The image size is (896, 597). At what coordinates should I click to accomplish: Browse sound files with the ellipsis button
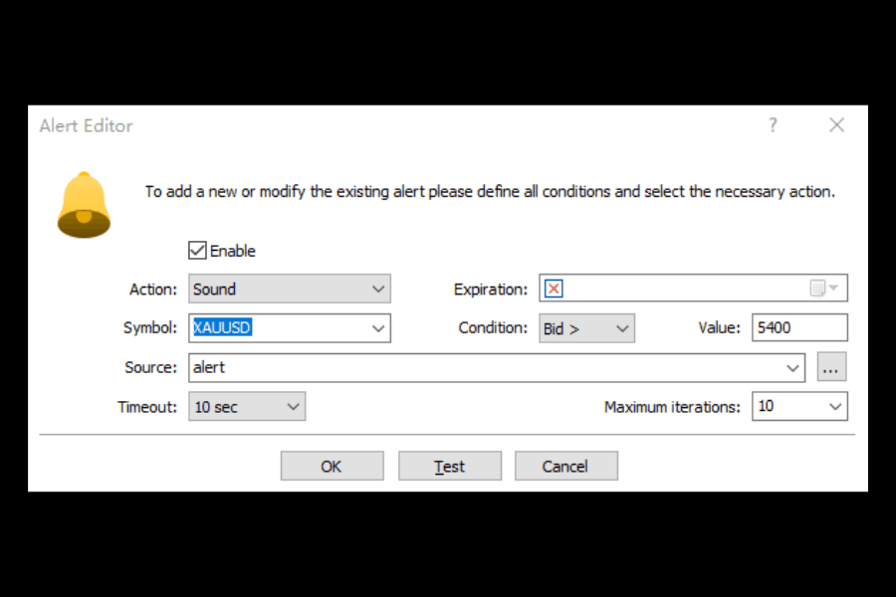point(831,366)
